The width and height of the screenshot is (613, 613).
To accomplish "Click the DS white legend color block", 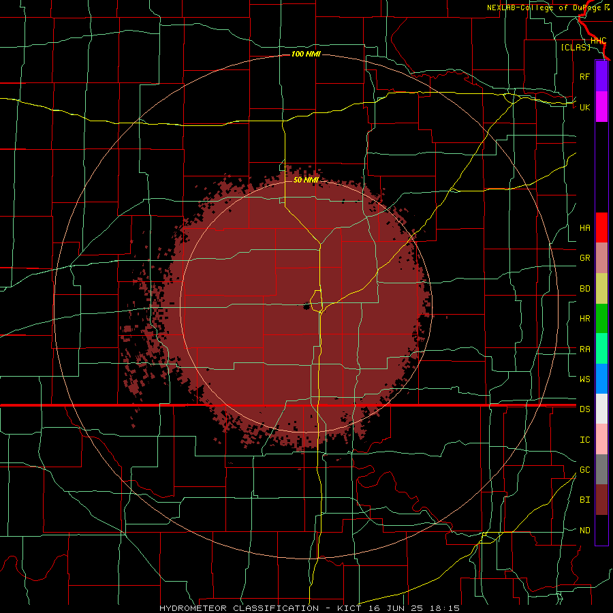I will (601, 409).
